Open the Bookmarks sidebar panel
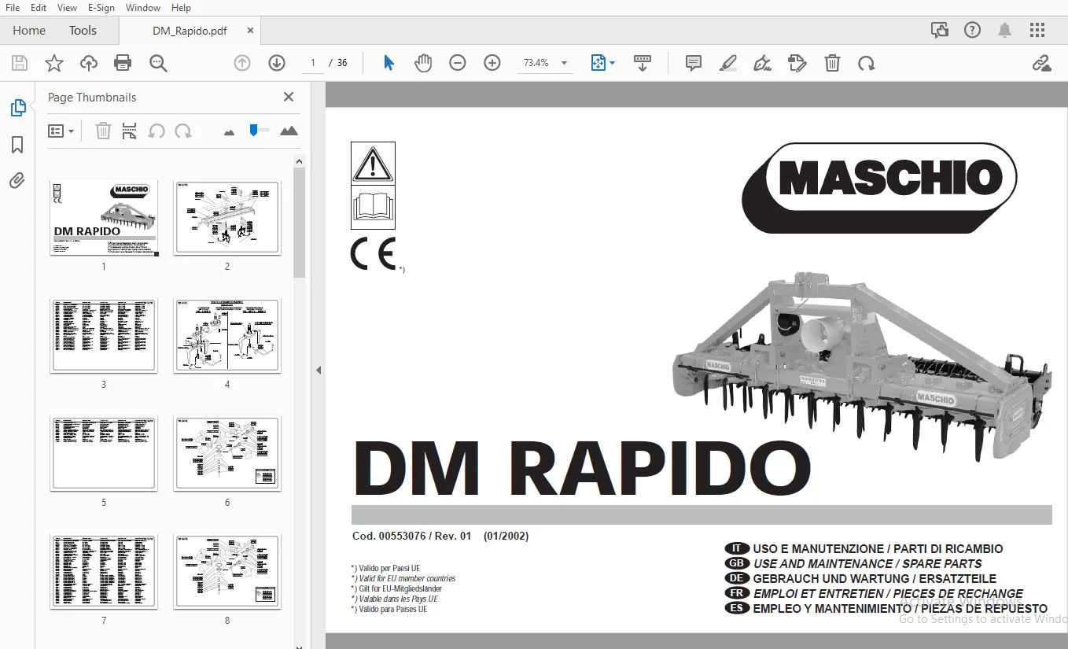Screen dimensions: 1068x649 click(17, 145)
